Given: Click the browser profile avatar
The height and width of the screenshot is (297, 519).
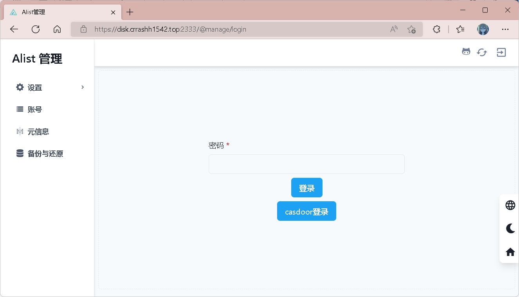Looking at the screenshot, I should 483,29.
